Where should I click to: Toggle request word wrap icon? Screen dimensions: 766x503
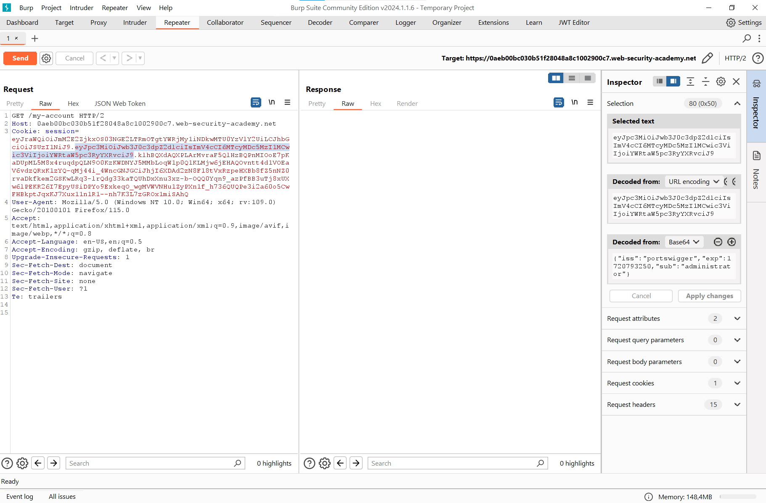click(256, 102)
